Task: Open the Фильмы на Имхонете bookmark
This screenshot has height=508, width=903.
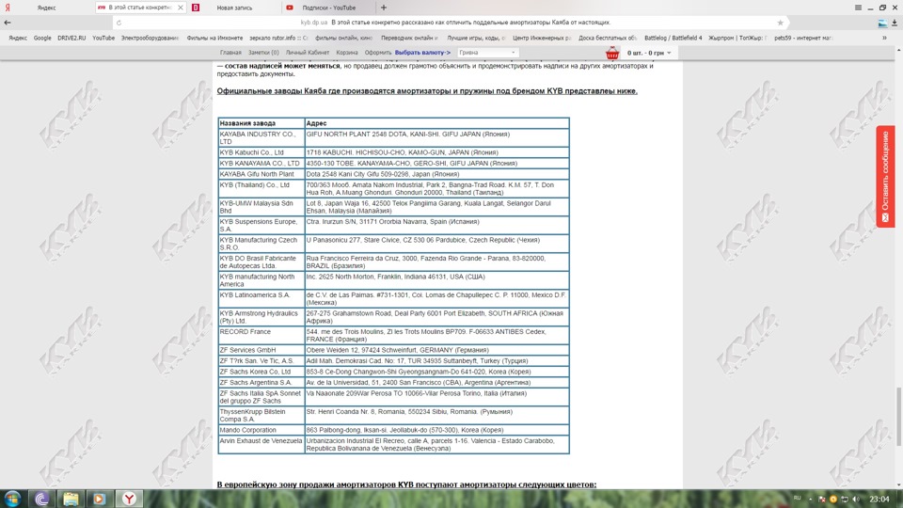Action: (214, 38)
